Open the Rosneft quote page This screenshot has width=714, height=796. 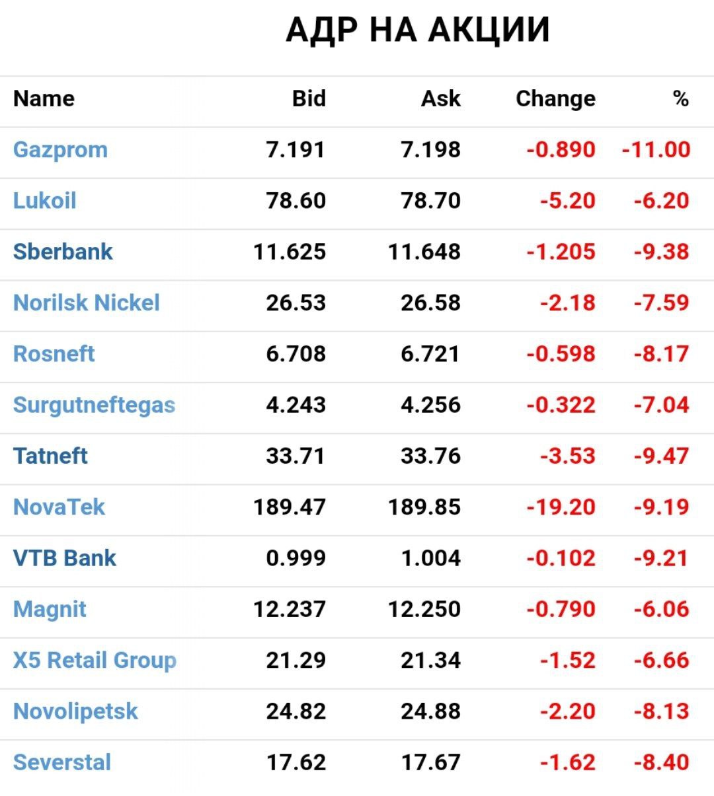point(54,353)
